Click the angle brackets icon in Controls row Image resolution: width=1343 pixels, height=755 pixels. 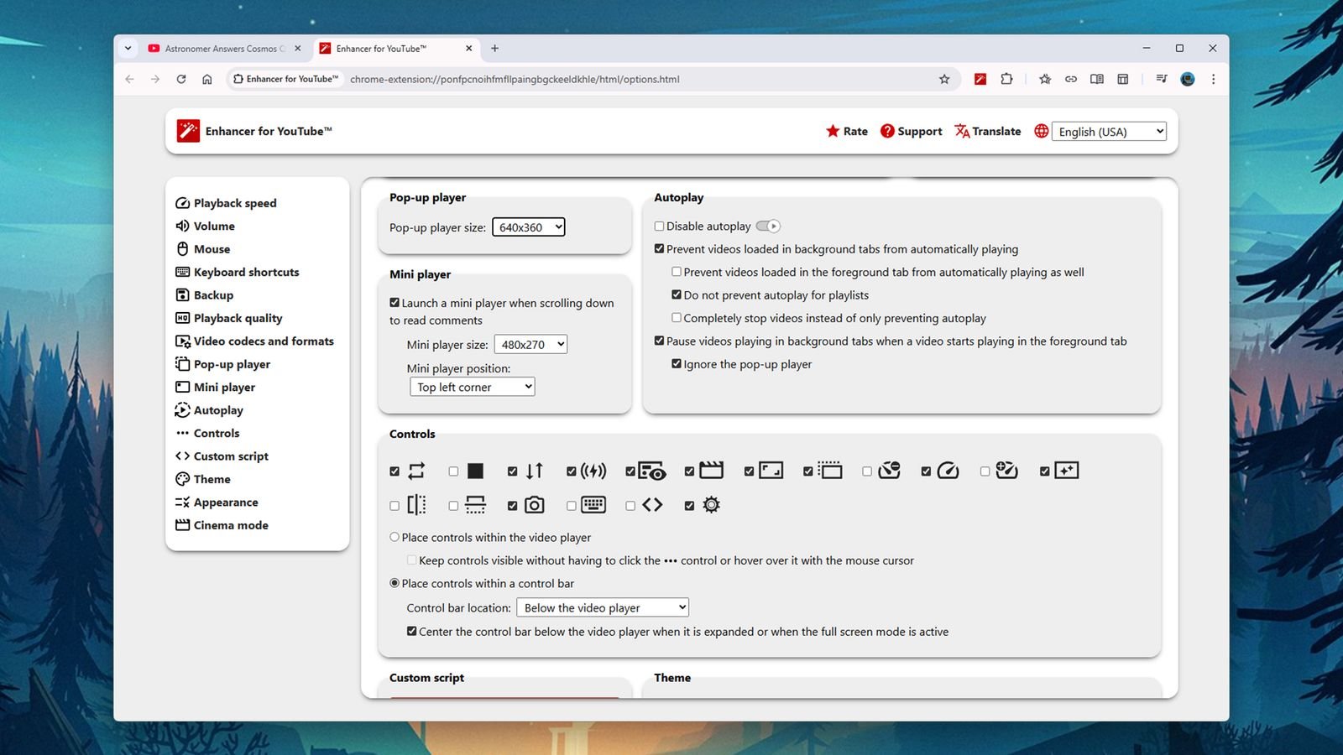(x=652, y=504)
